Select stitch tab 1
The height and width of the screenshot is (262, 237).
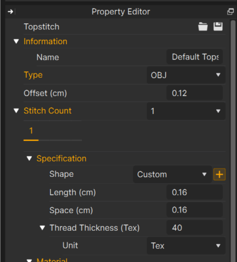31,131
